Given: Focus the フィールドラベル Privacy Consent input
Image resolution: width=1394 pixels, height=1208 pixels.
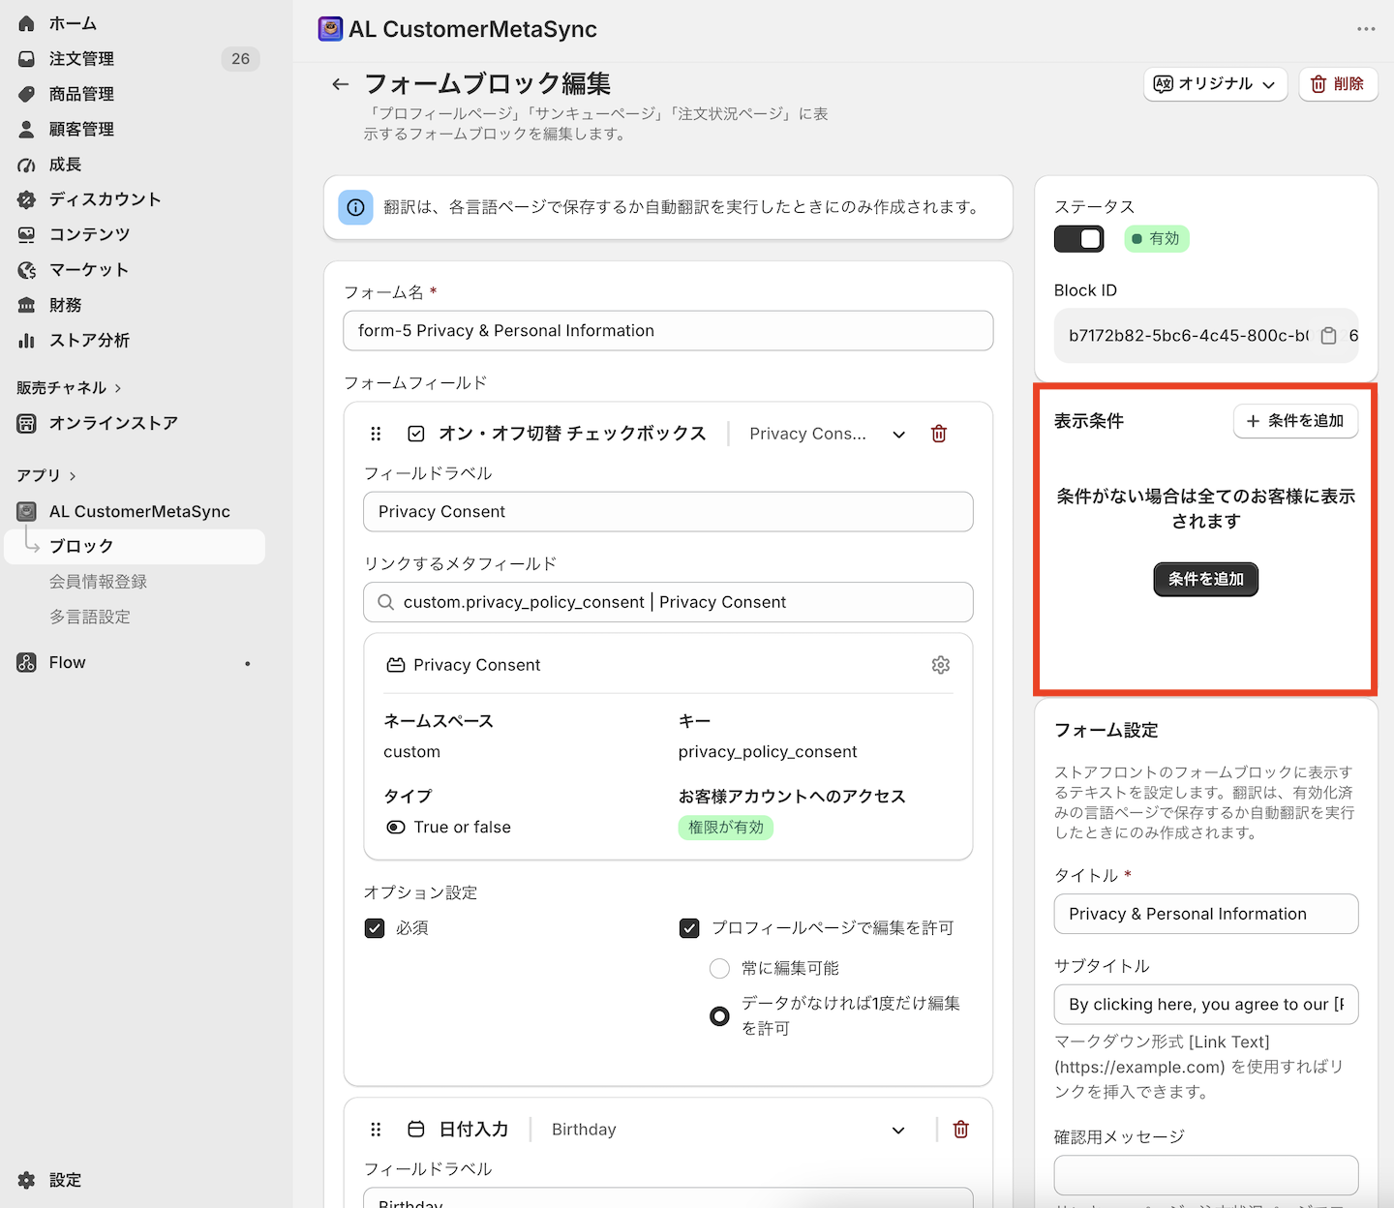Looking at the screenshot, I should point(668,512).
